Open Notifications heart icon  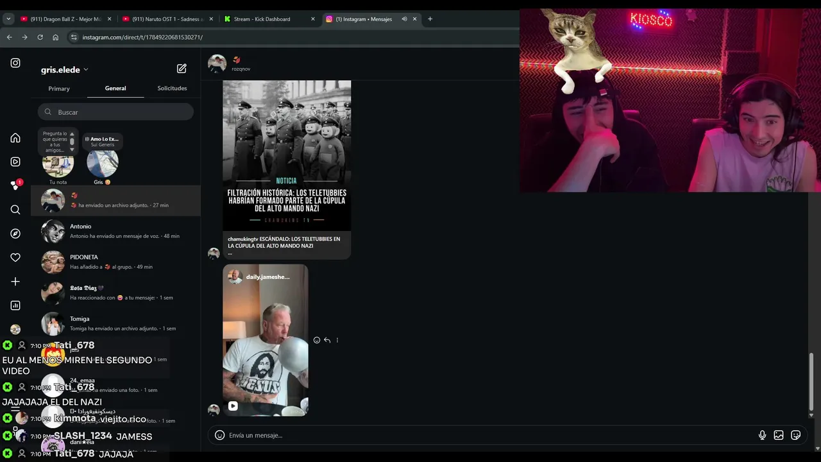coord(15,257)
